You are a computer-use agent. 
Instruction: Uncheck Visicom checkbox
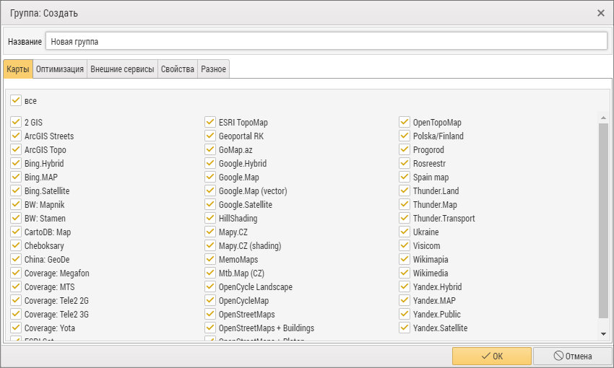(x=404, y=245)
